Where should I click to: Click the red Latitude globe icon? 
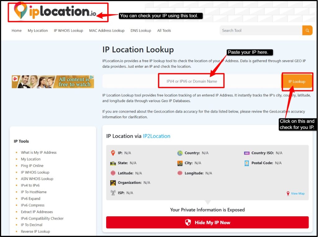pyautogui.click(x=113, y=173)
